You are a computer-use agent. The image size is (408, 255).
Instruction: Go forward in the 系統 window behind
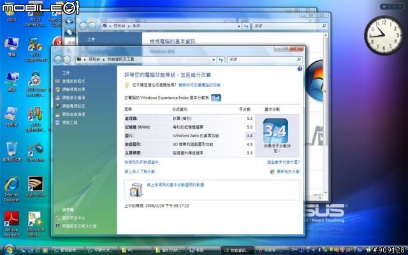92,26
